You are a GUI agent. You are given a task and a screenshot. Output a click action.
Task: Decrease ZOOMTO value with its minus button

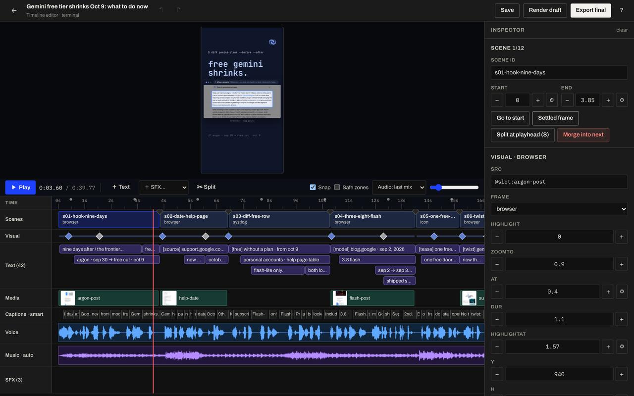click(x=497, y=264)
